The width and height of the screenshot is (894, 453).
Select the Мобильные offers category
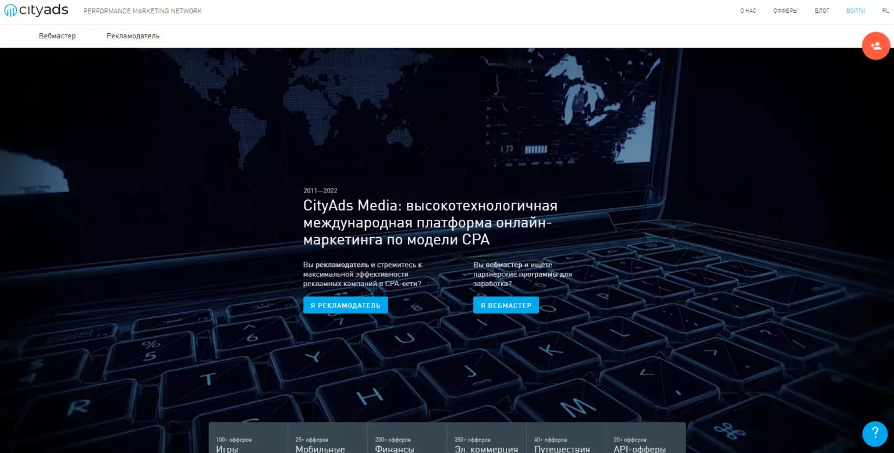328,438
